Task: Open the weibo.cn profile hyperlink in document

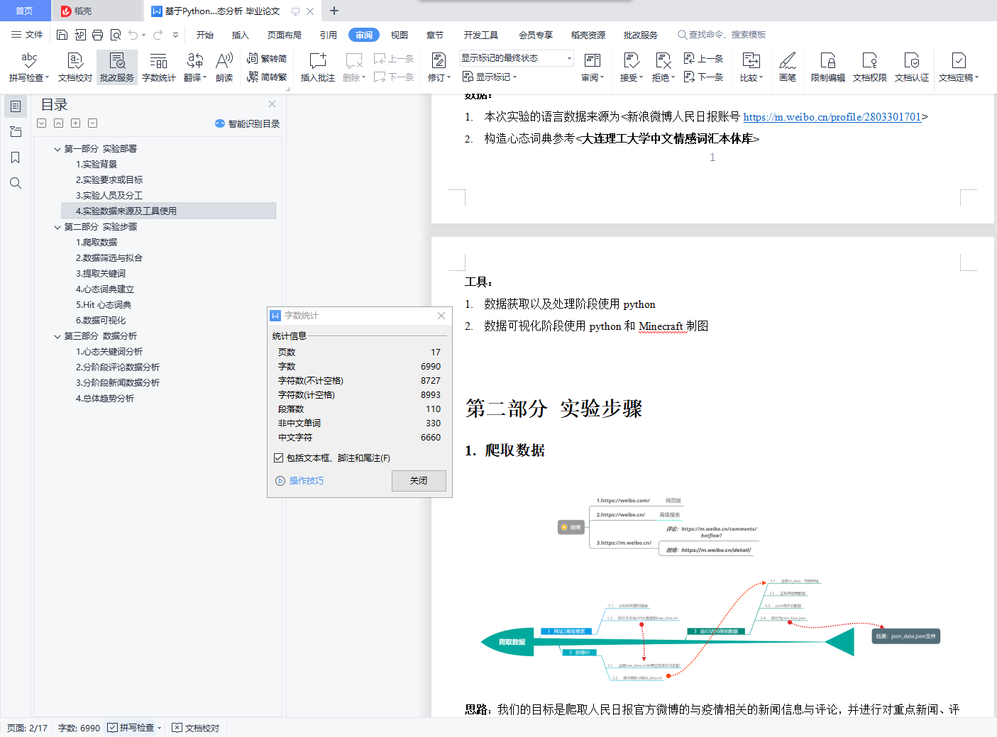Action: coord(832,117)
